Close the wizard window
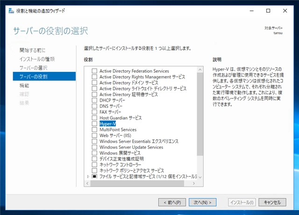The image size is (299, 215). point(285,11)
